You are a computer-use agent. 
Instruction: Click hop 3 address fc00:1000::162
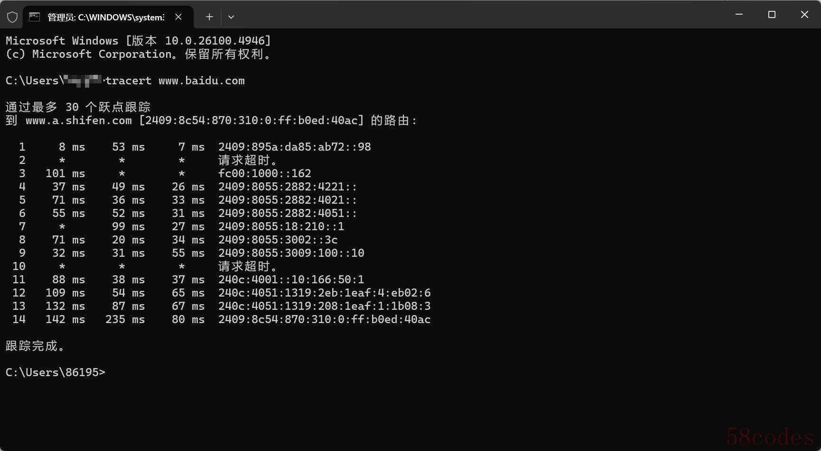pos(264,173)
